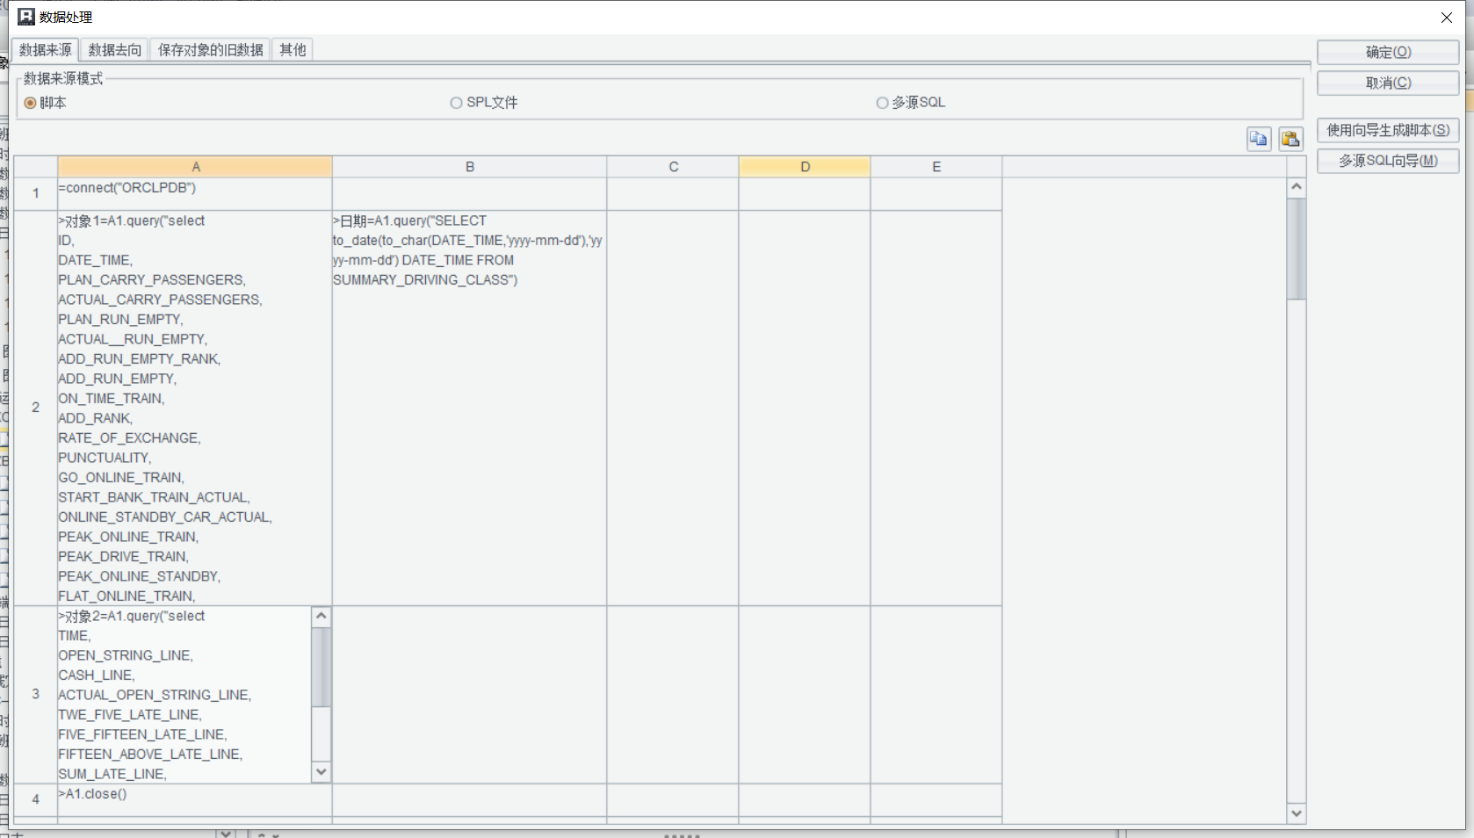Select column header C
Screen dimensions: 1474x838
[673, 167]
